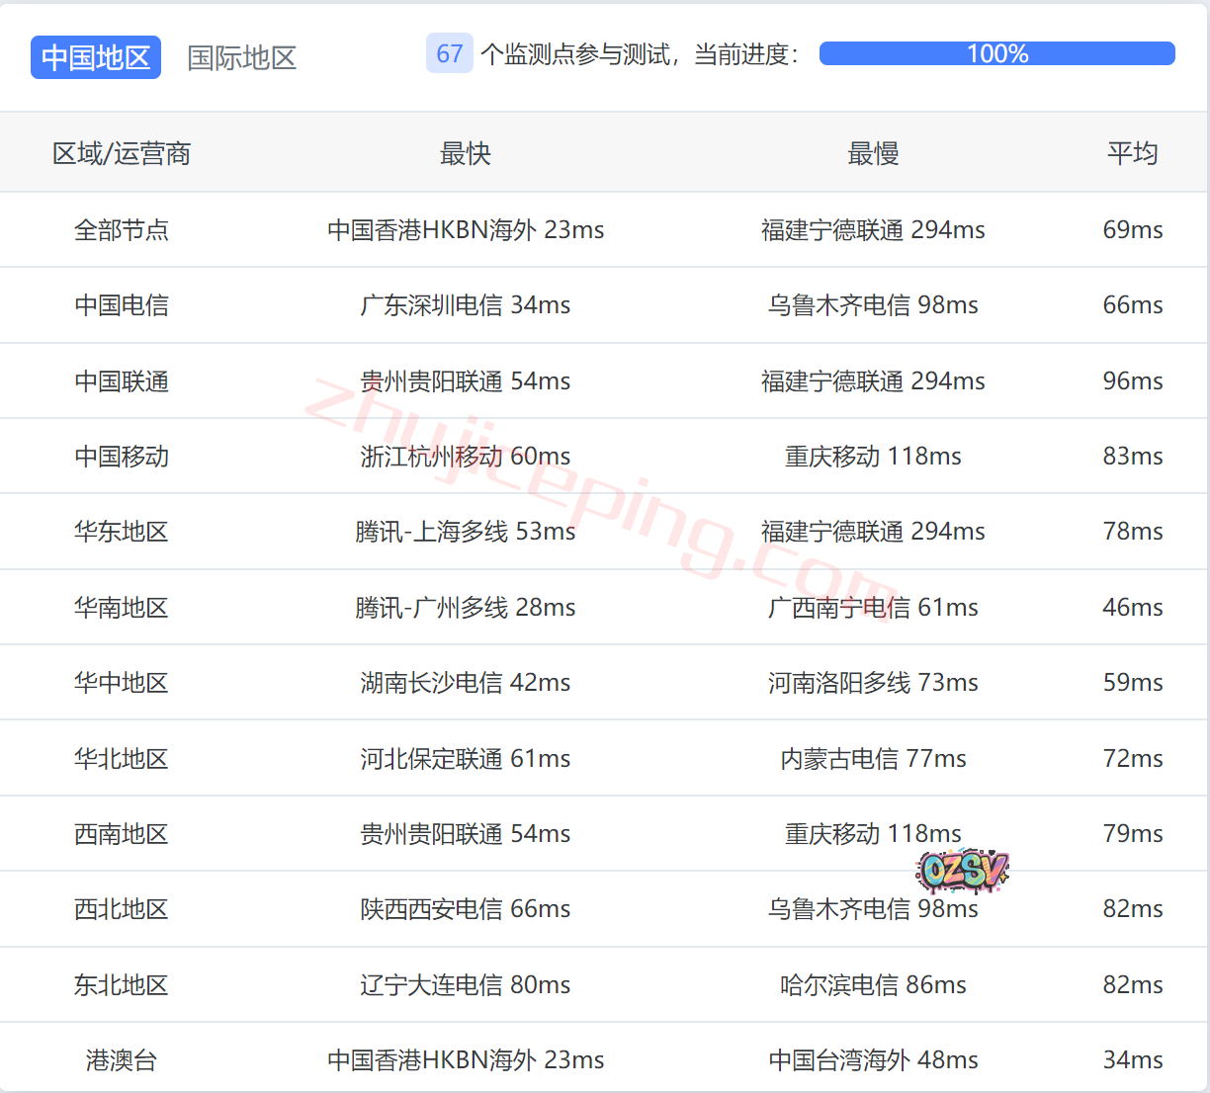Select the 全部节点 row label

pos(122,230)
